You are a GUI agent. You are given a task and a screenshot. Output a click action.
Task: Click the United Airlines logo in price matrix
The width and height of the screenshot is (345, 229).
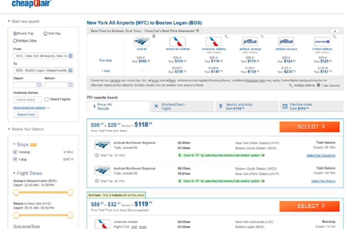(322, 42)
